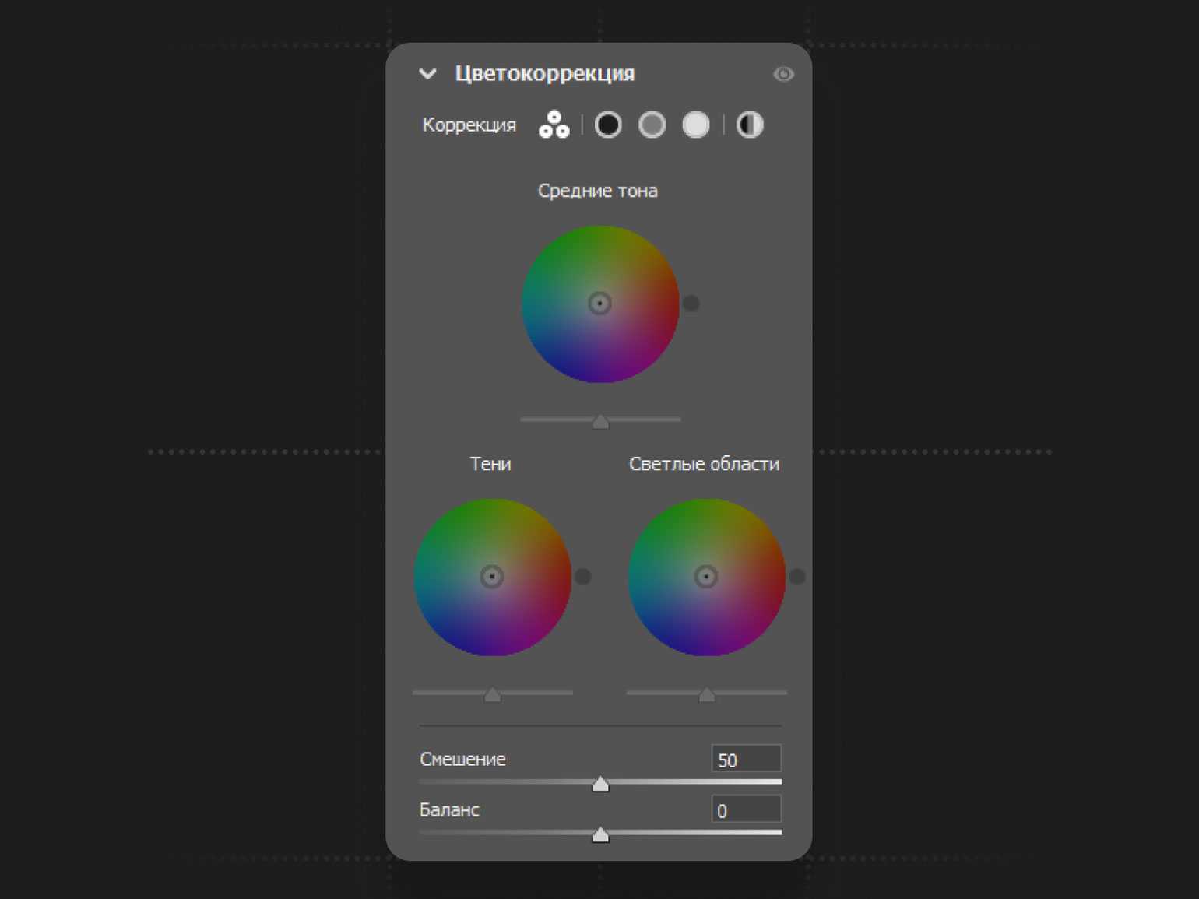
Task: Select the three-way color wheels view icon
Action: 554,125
